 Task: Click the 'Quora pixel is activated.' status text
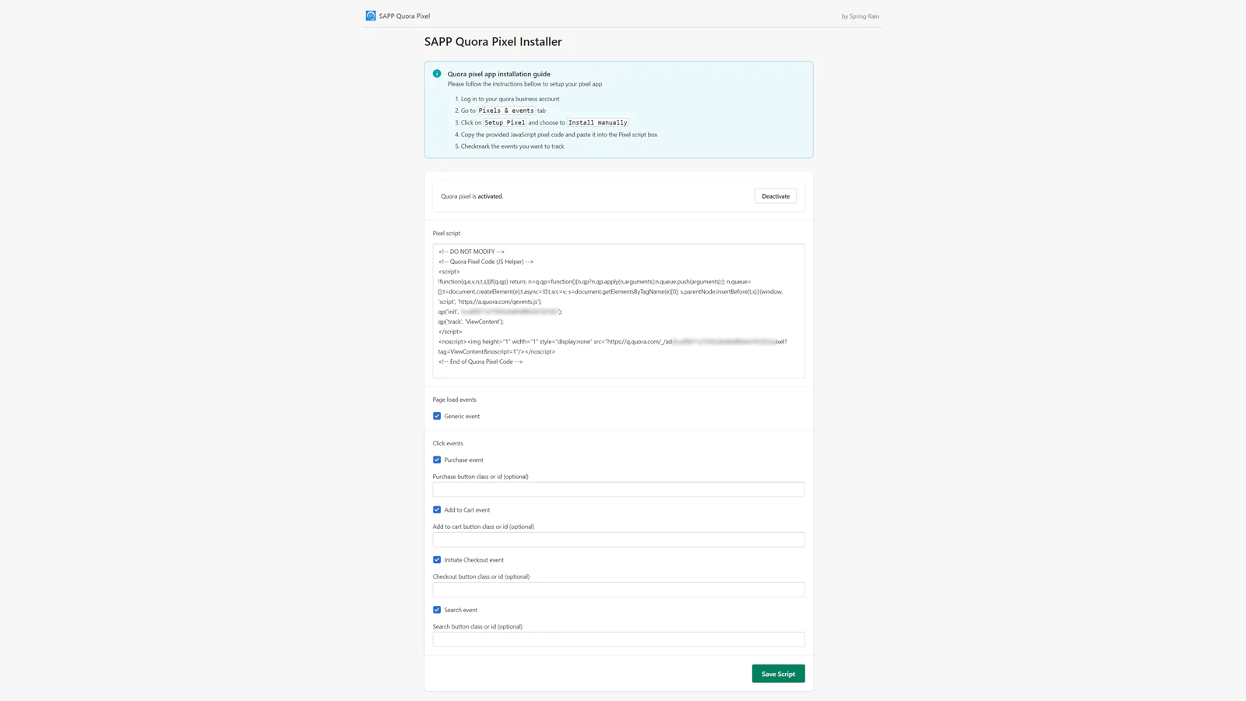[472, 196]
